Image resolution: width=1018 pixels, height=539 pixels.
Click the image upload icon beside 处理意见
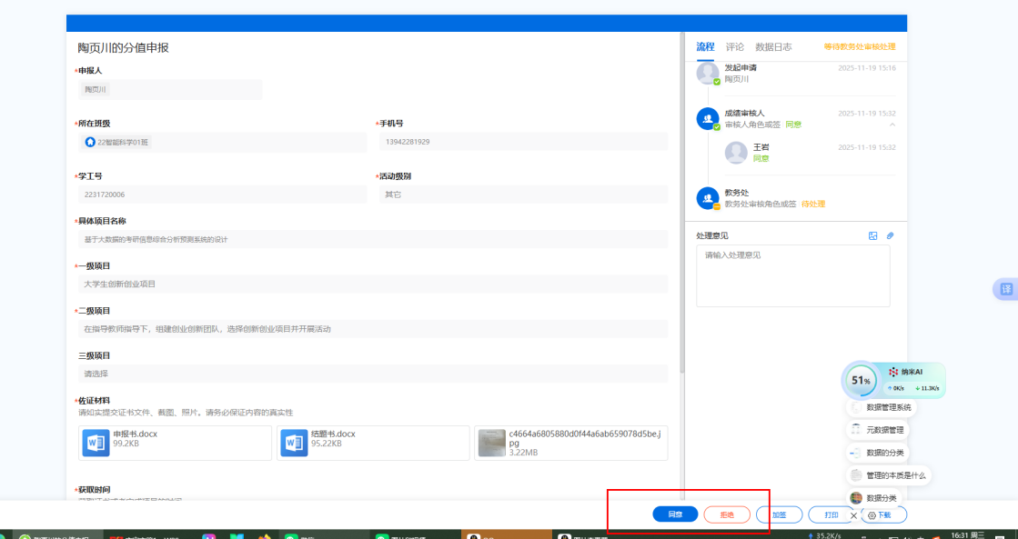point(872,236)
